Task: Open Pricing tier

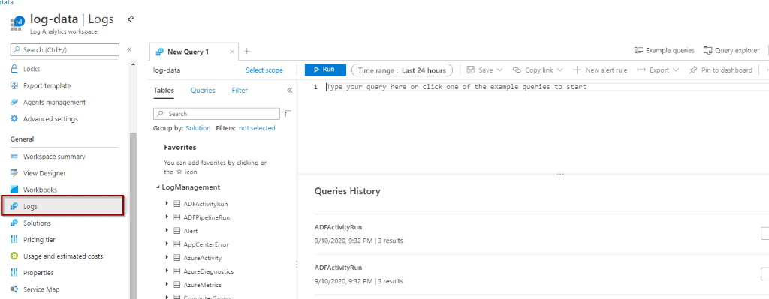Action: (39, 240)
